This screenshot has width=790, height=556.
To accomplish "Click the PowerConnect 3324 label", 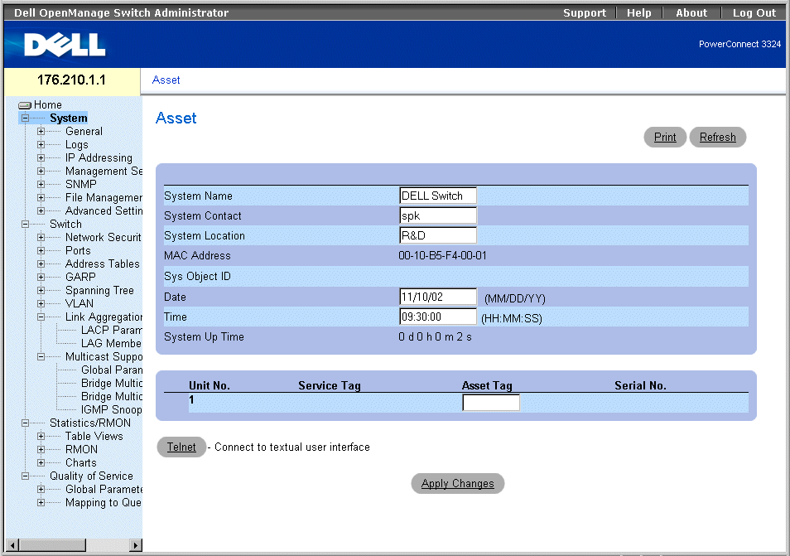I will coord(739,45).
